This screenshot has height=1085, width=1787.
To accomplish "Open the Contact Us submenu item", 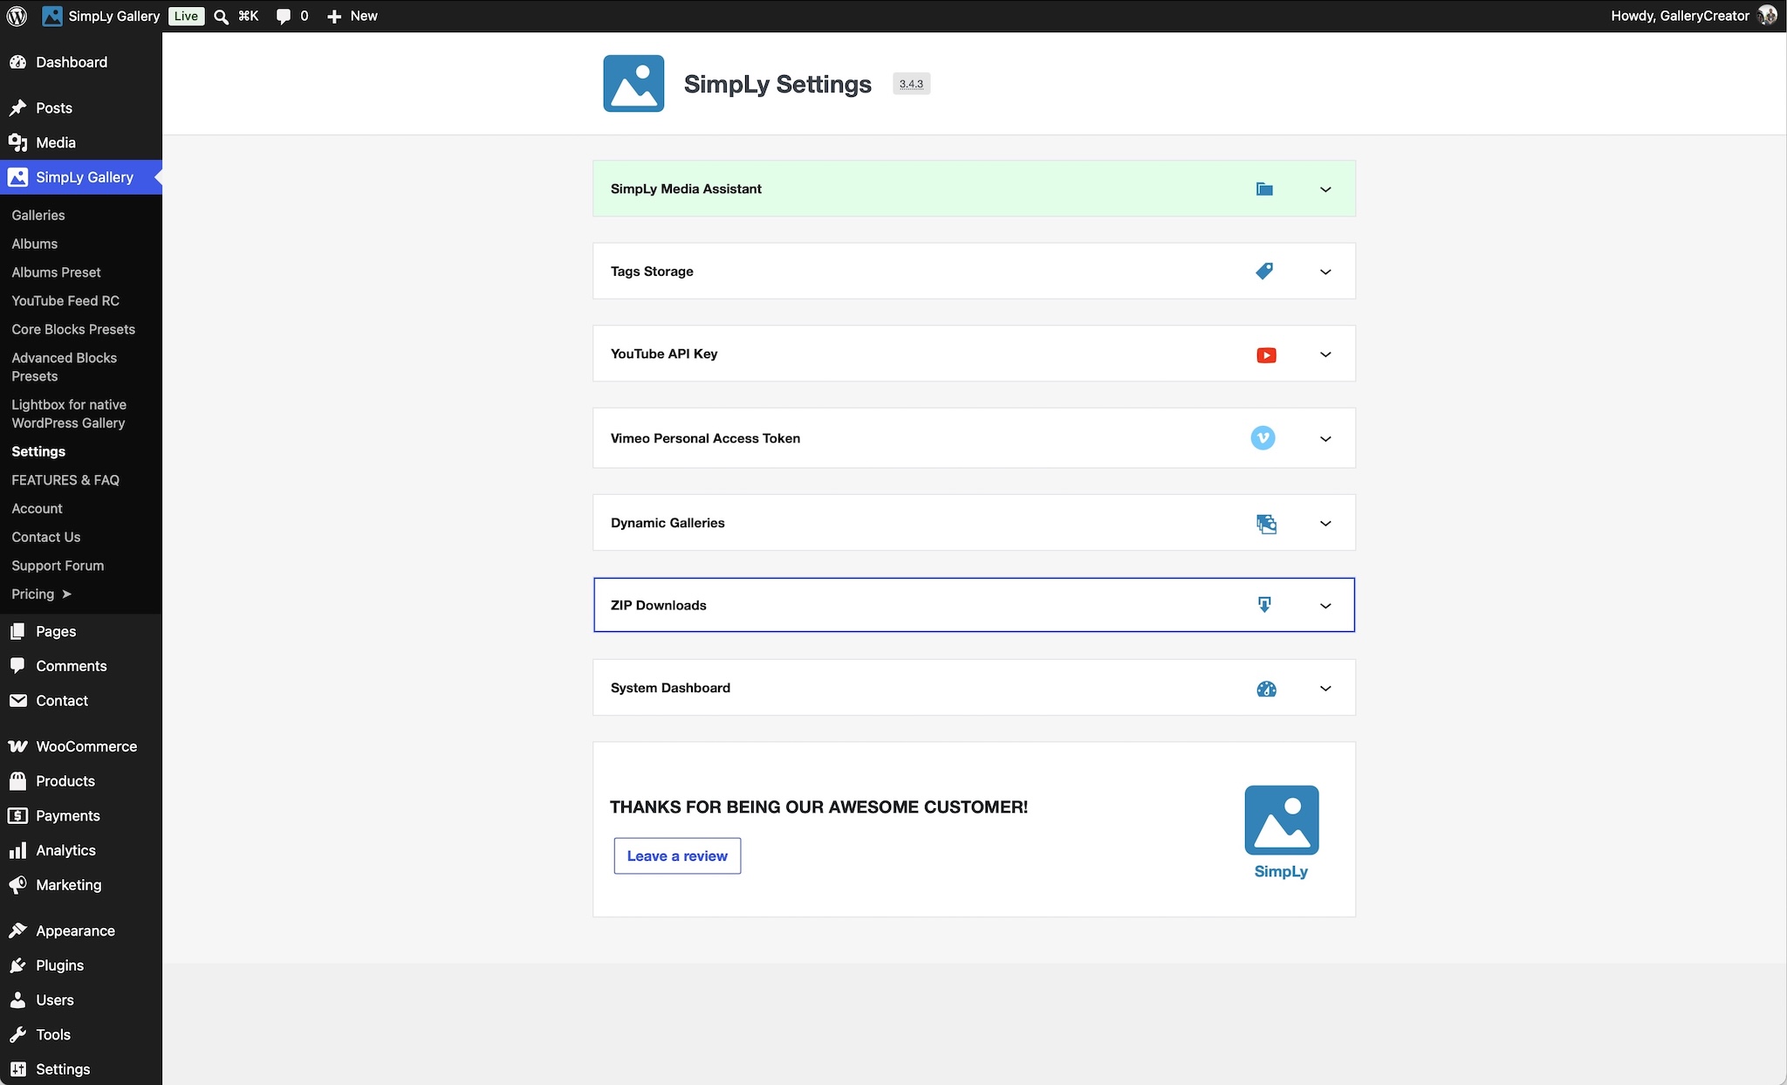I will pos(46,537).
